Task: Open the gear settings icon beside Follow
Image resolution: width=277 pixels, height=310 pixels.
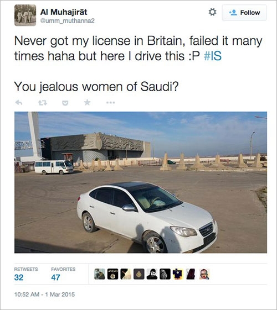Action: coord(212,12)
